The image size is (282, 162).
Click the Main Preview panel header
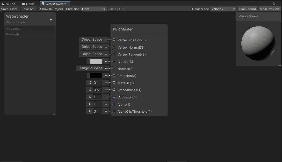pos(258,16)
